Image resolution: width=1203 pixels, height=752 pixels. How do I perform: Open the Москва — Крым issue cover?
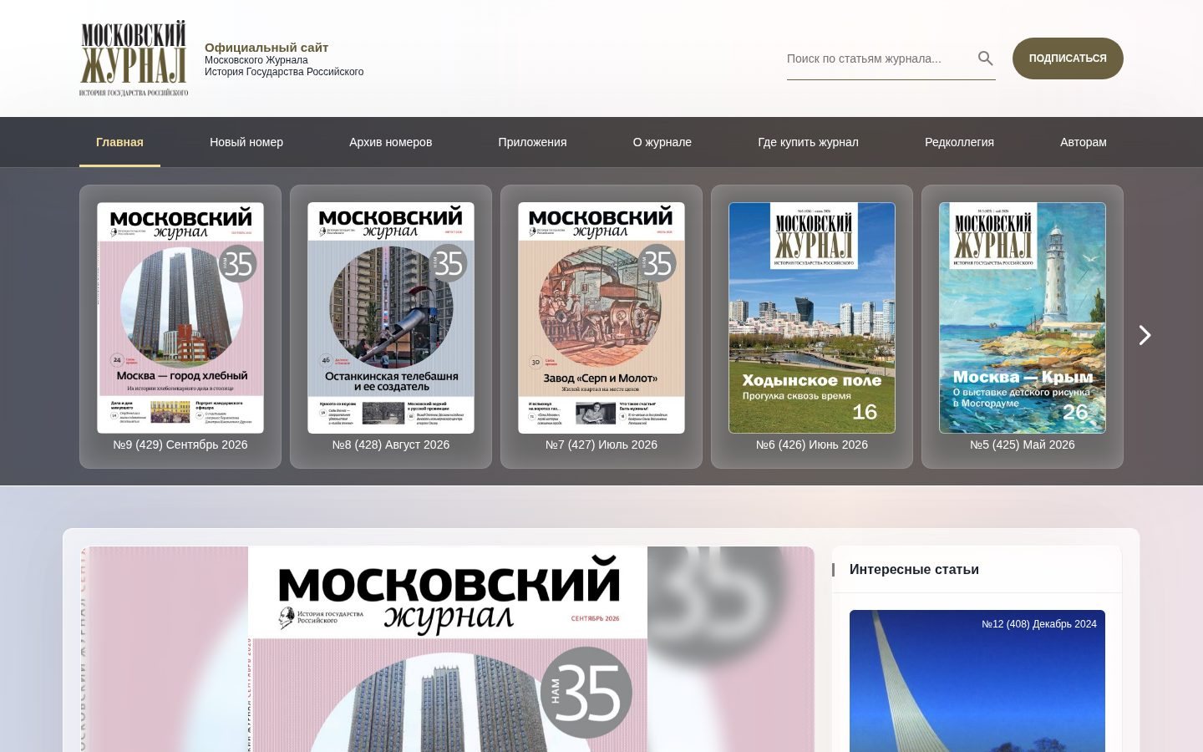coord(1023,318)
